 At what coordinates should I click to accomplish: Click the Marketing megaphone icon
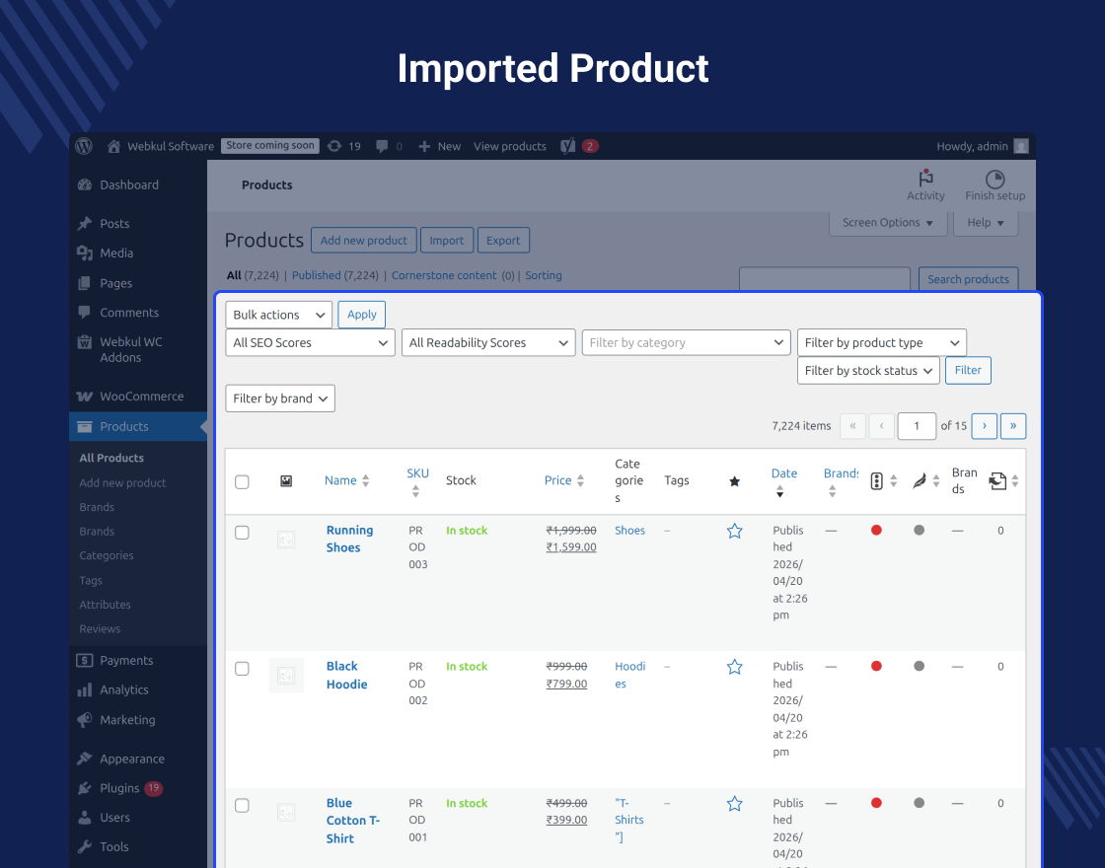[x=85, y=720]
